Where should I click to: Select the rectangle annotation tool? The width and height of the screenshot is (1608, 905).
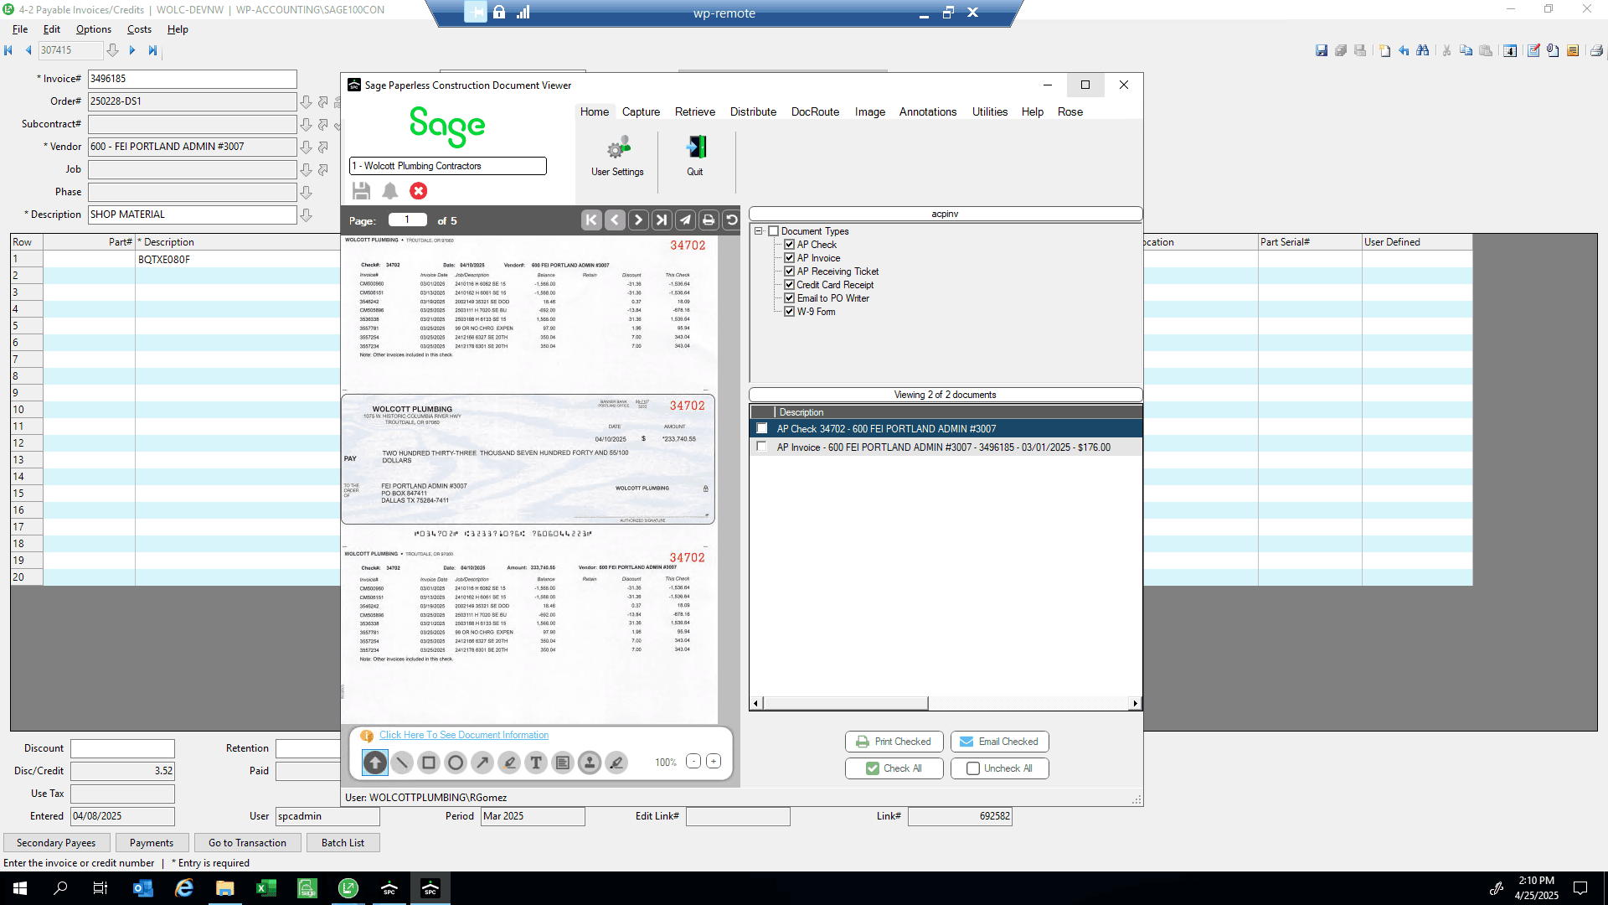tap(429, 763)
